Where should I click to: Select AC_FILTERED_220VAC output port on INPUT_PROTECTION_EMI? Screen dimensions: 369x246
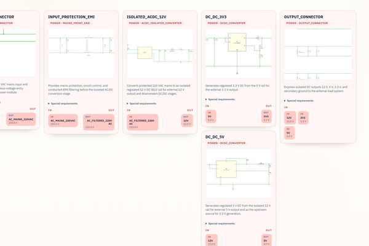click(x=98, y=122)
